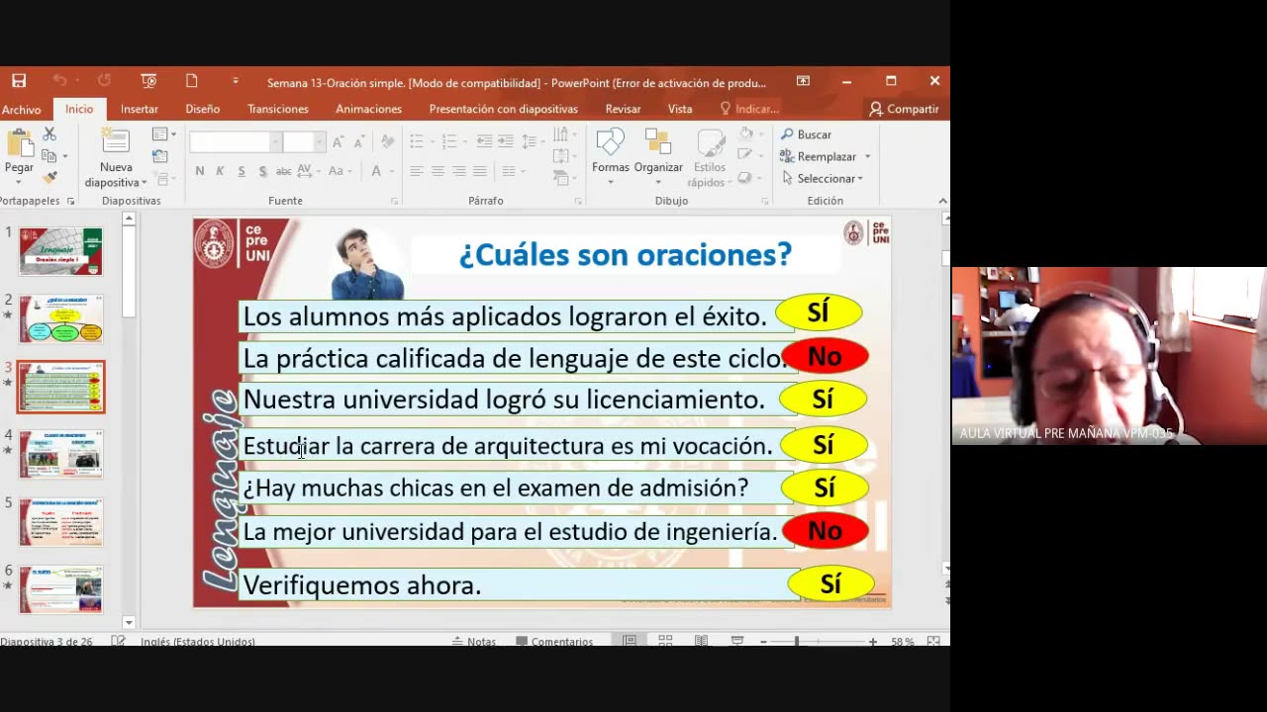This screenshot has height=712, width=1267.
Task: Open the Vista tab
Action: pyautogui.click(x=680, y=109)
